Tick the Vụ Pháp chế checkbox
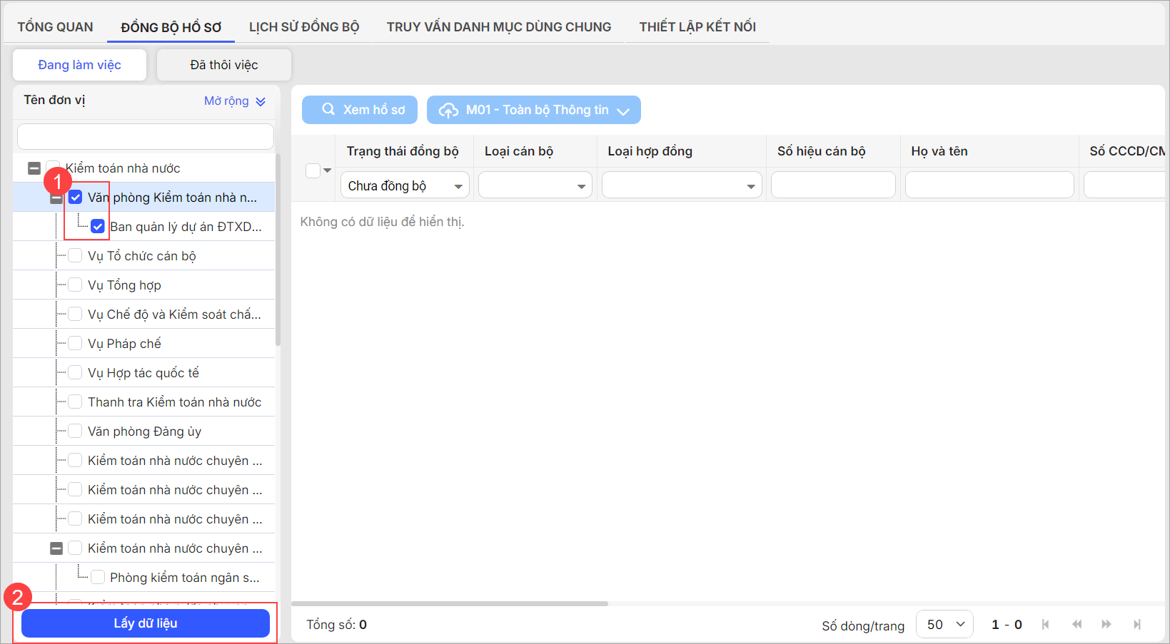Image resolution: width=1170 pixels, height=644 pixels. (75, 344)
